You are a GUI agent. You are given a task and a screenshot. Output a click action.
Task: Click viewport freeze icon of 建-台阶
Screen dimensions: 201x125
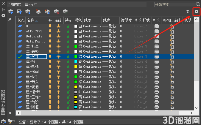pos(172,102)
